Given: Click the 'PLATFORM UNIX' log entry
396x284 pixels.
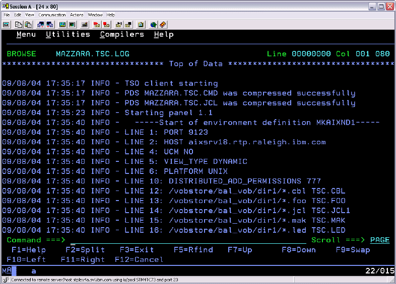Looking at the screenshot, I should (195, 171).
